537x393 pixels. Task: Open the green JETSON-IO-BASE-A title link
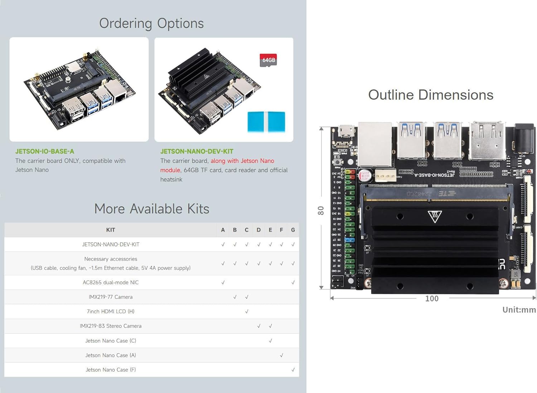pos(45,151)
